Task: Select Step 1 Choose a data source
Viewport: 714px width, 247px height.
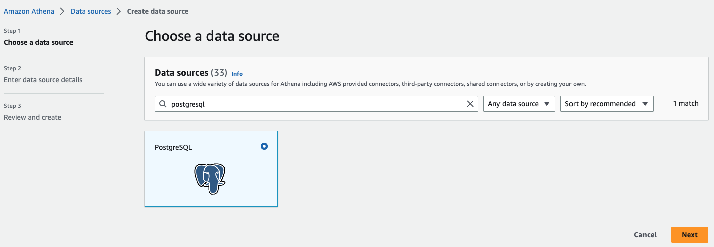Action: pos(38,42)
